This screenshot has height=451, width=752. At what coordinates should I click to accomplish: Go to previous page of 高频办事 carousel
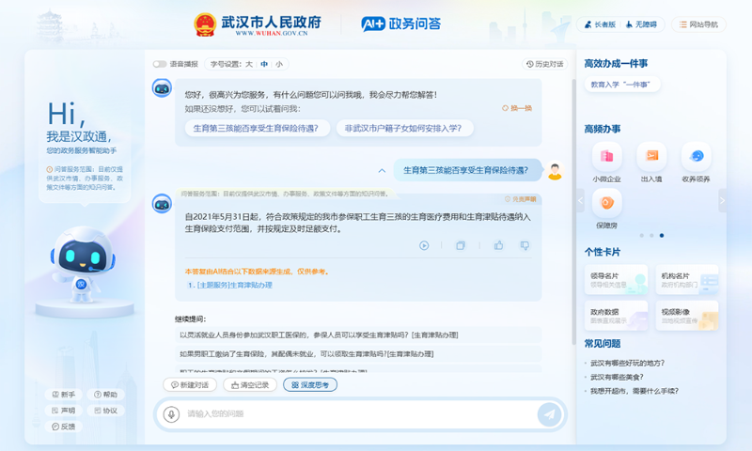coord(580,200)
